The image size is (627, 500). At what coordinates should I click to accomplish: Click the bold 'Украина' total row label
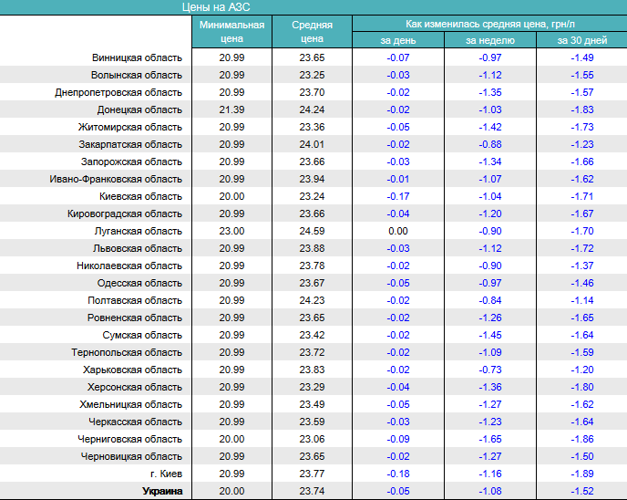162,491
